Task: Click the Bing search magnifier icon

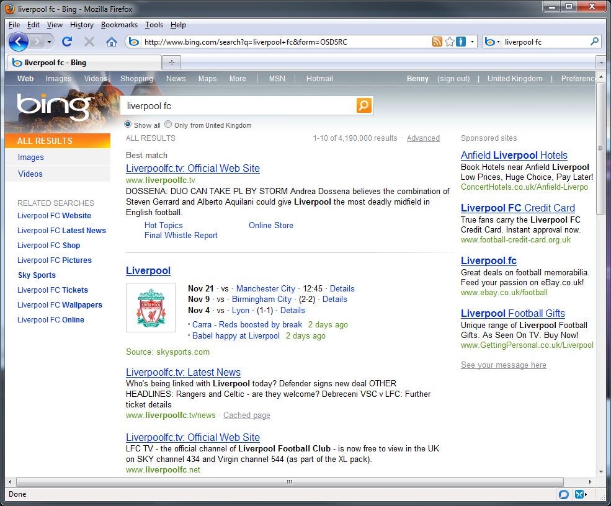Action: pos(364,105)
